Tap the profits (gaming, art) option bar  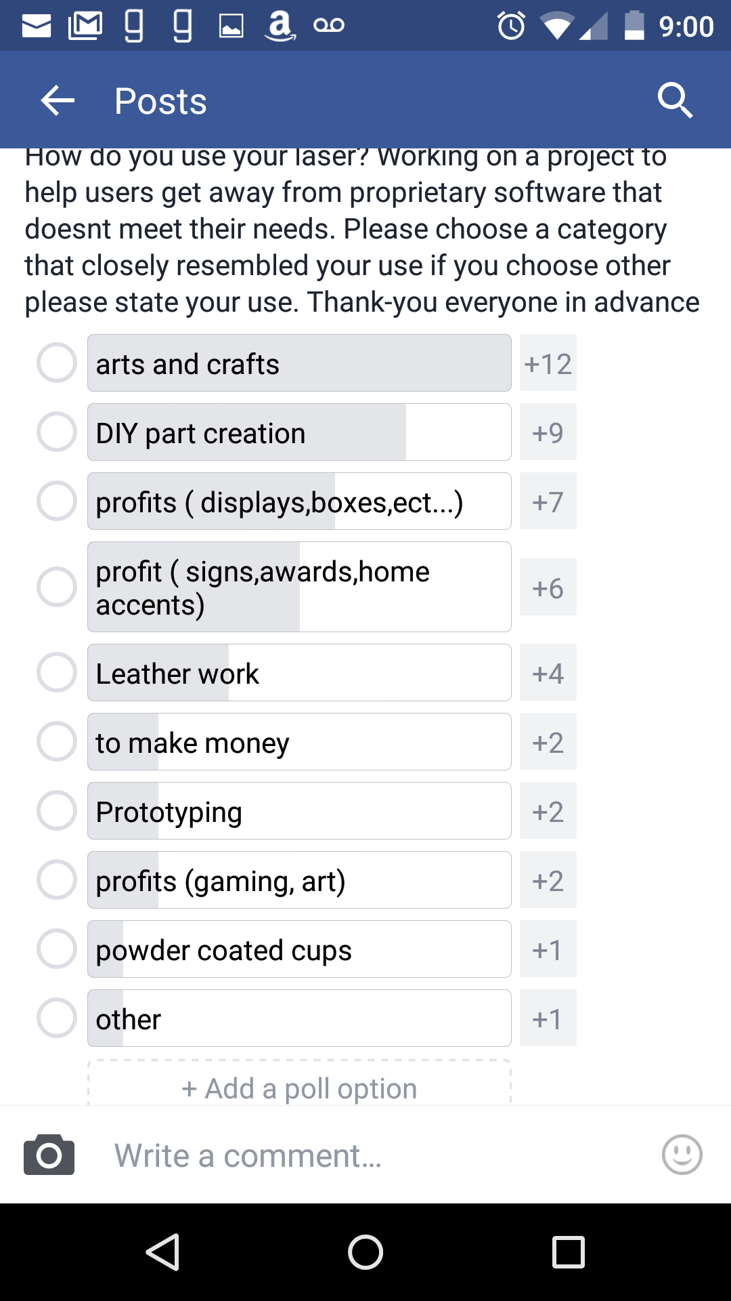(299, 880)
